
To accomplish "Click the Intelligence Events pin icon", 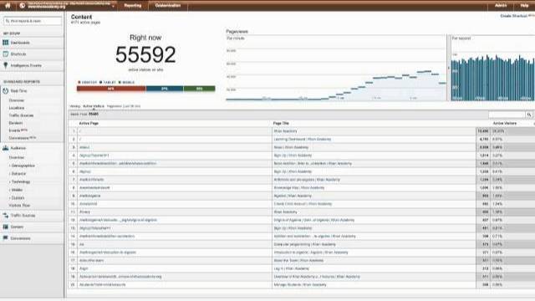I will coord(6,65).
